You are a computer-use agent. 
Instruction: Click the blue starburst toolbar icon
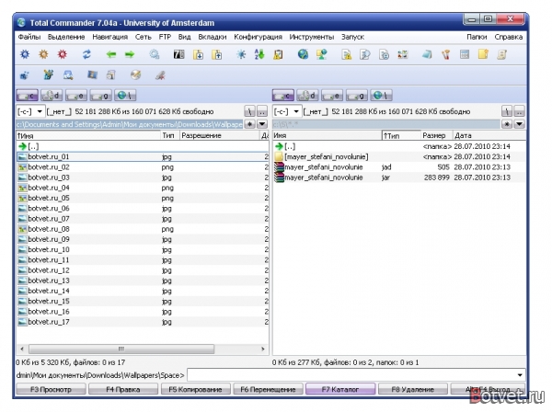241,54
